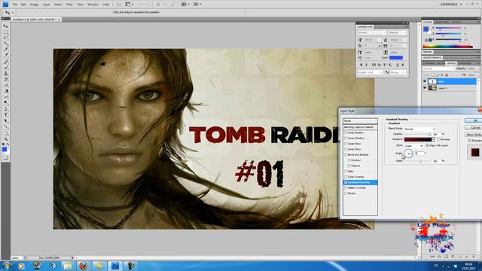Uncheck the Gradient Overlay checkbox
The width and height of the screenshot is (482, 271).
[346, 182]
